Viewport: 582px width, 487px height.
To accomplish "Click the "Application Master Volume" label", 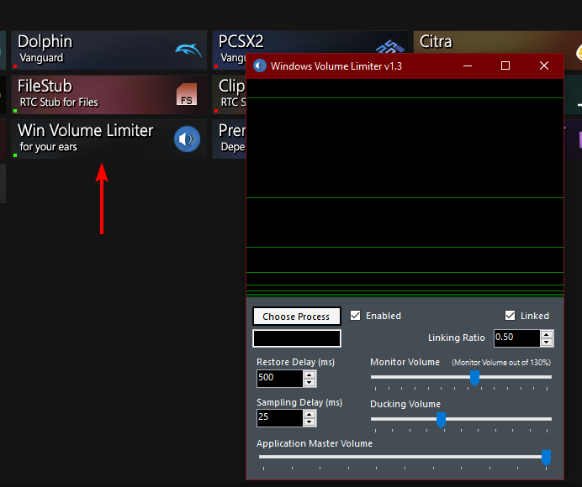I will point(314,443).
